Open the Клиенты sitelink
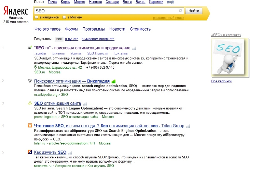 (x=58, y=53)
